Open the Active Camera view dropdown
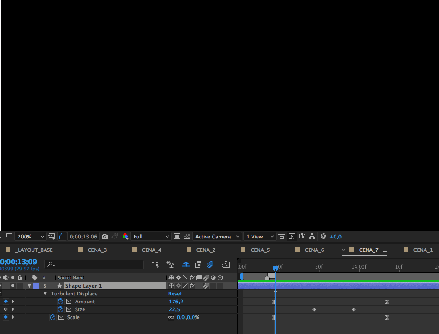Screen dimensions: 439x334 click(x=217, y=237)
